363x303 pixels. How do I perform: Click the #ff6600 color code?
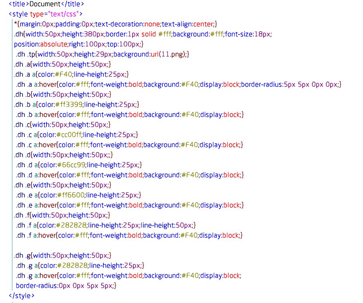(x=71, y=195)
